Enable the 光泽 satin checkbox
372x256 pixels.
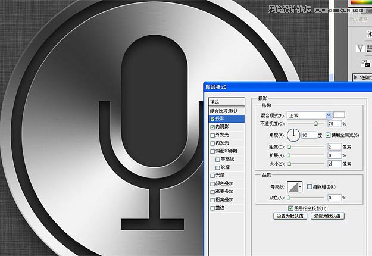tap(212, 176)
